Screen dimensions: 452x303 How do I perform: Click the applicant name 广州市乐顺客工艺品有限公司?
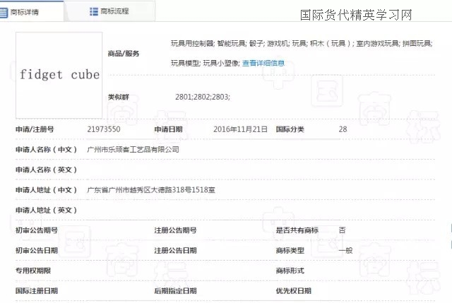click(132, 150)
